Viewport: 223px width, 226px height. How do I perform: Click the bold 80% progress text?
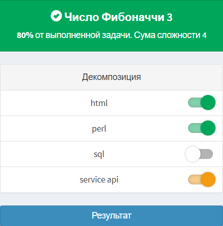tap(25, 35)
